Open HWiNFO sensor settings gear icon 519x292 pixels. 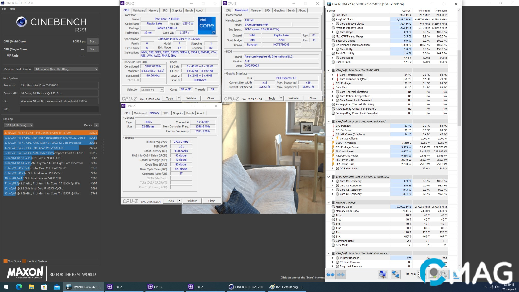443,274
